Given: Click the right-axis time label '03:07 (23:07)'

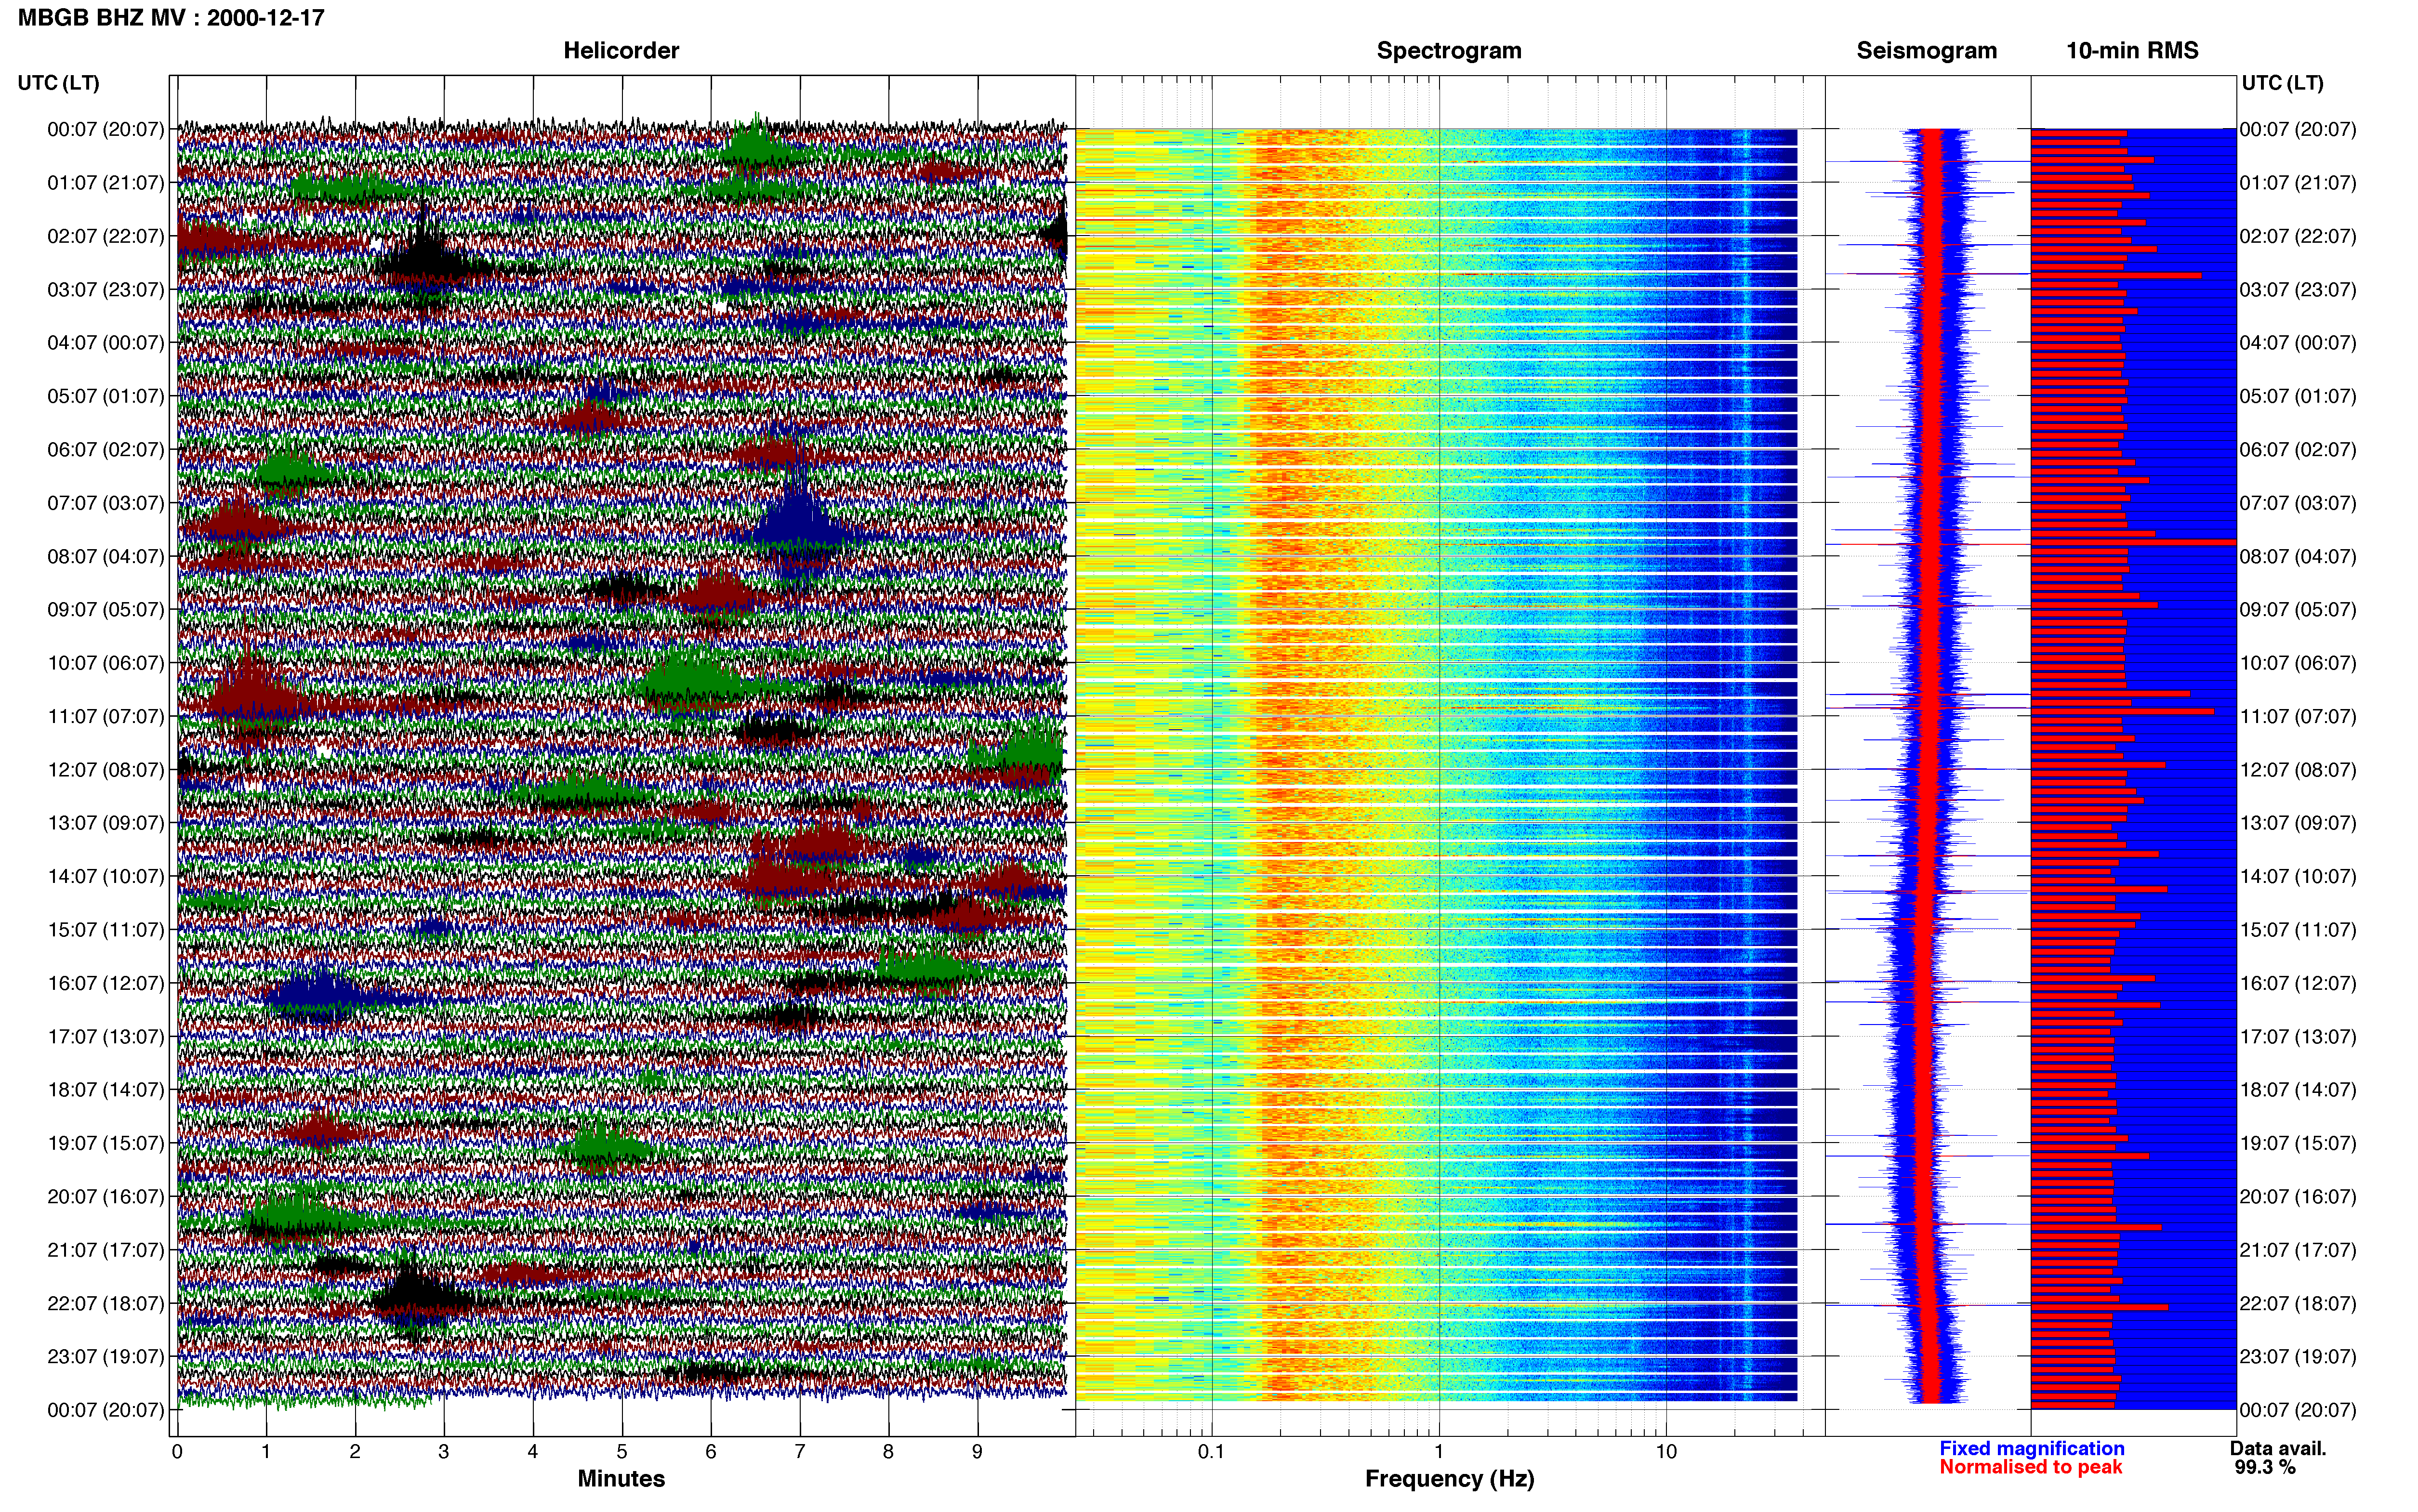Looking at the screenshot, I should coord(2298,290).
